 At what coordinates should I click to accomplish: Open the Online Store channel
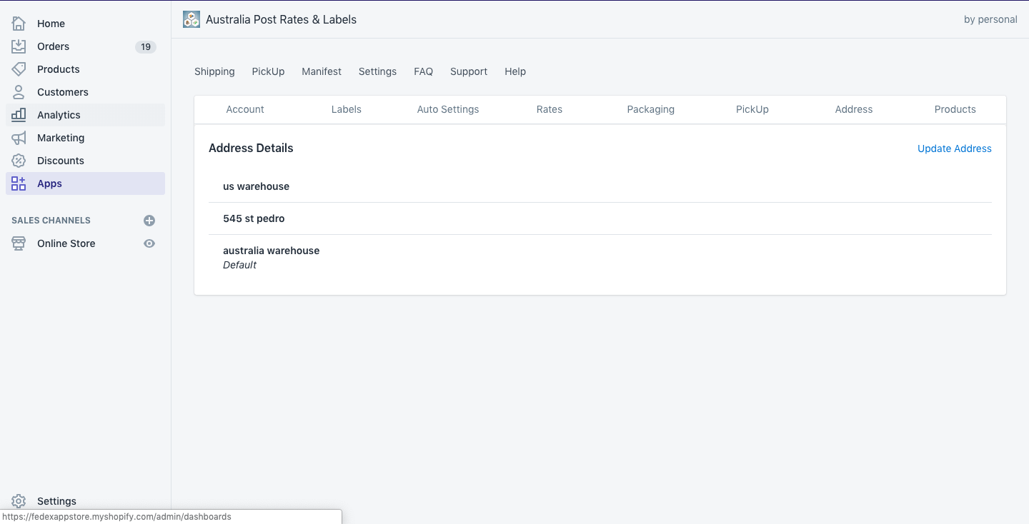coord(66,243)
